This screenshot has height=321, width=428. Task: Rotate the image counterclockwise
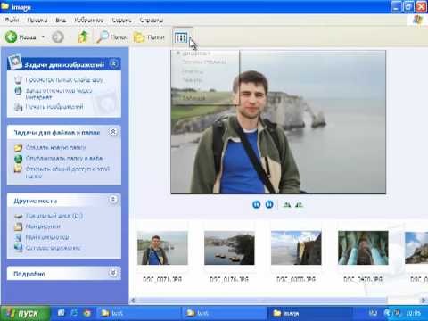299,204
